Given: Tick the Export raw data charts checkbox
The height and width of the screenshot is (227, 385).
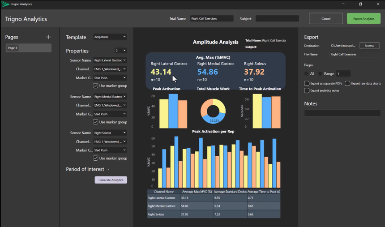Looking at the screenshot, I should 348,83.
